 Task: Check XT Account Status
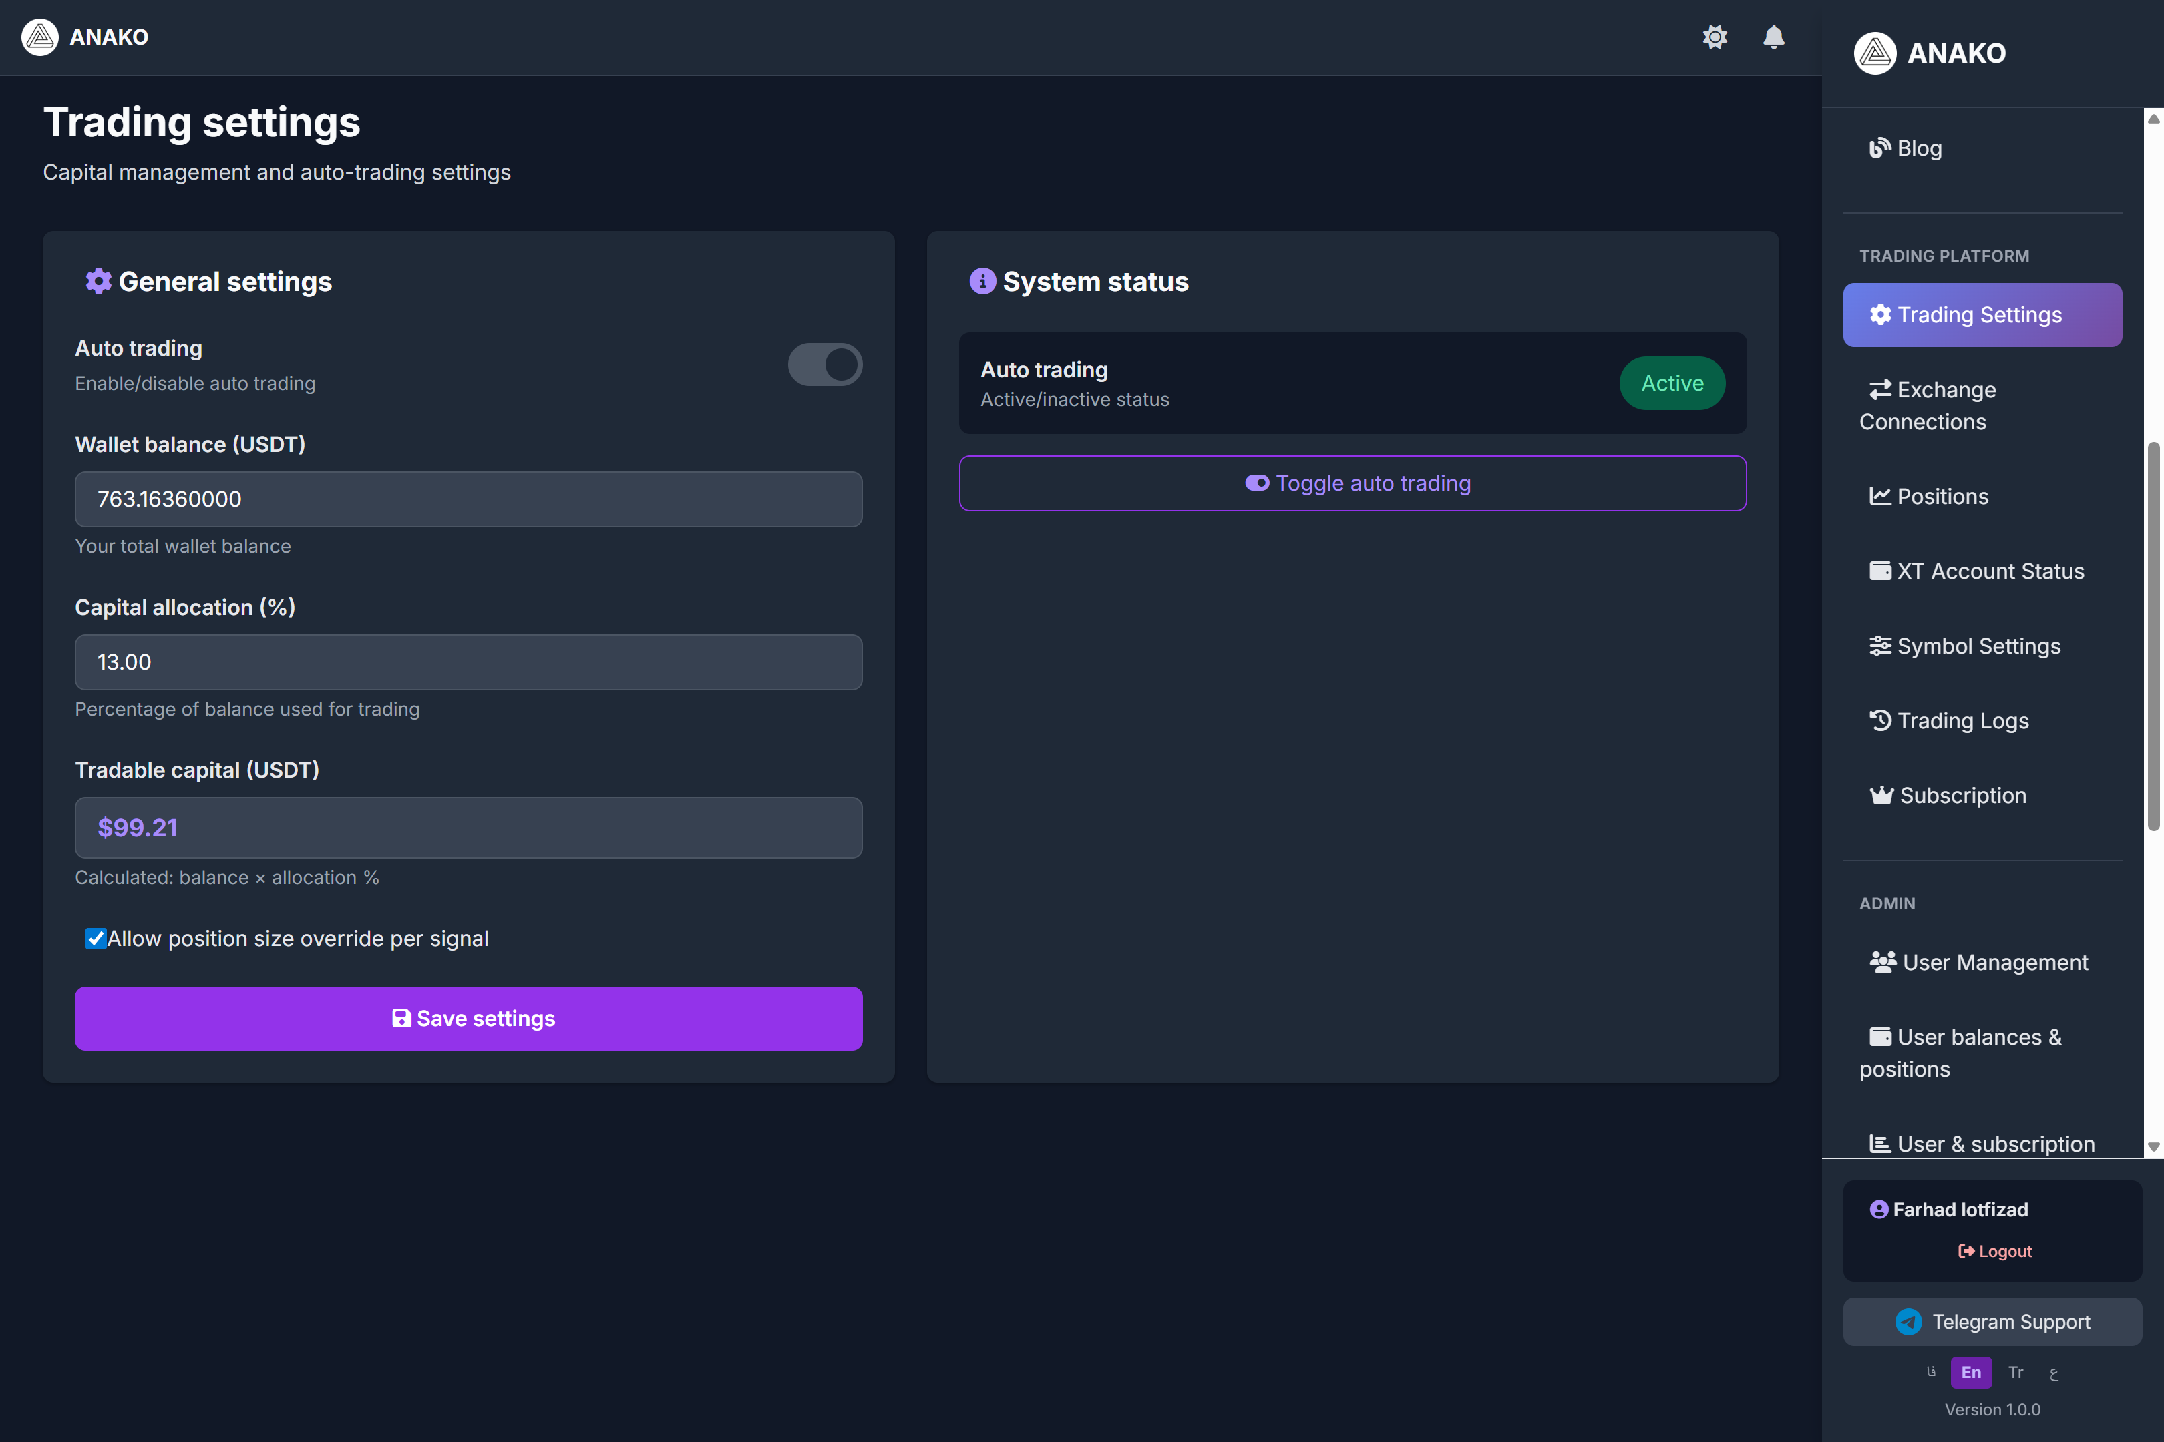click(x=1991, y=570)
